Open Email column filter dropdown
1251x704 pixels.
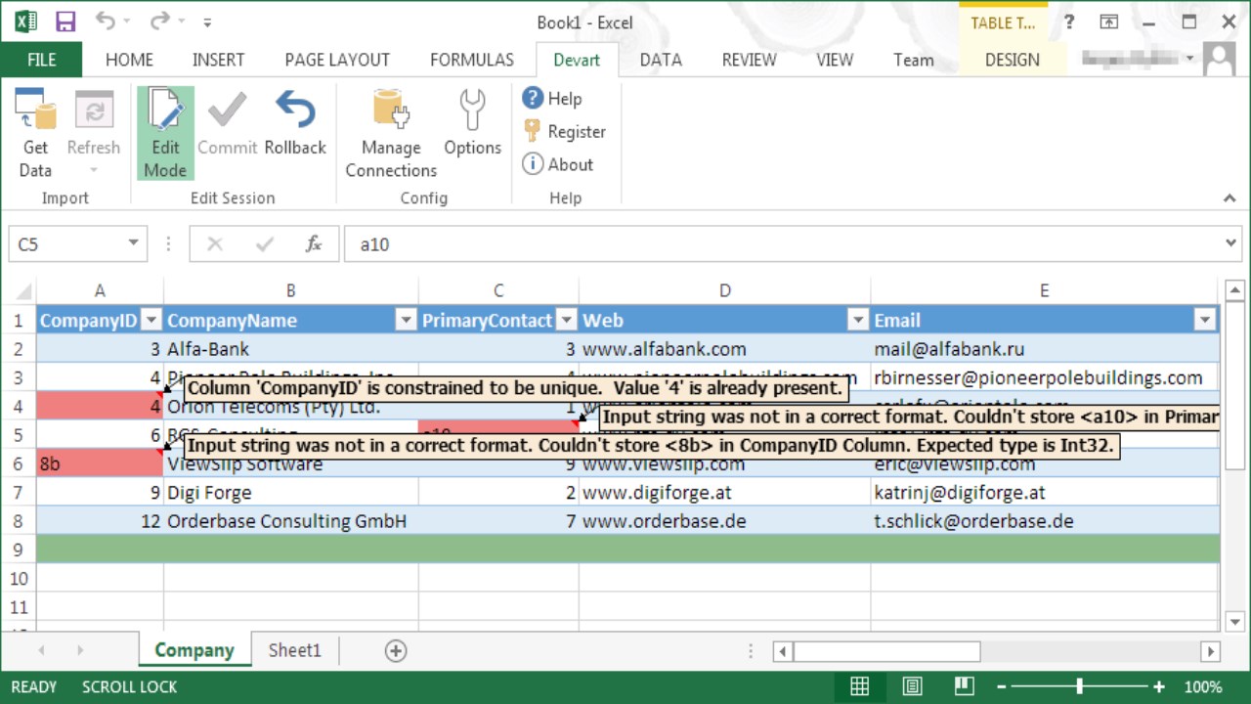(x=1205, y=320)
